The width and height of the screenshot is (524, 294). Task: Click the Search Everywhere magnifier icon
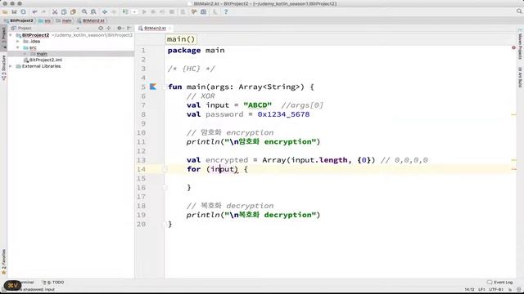519,11
